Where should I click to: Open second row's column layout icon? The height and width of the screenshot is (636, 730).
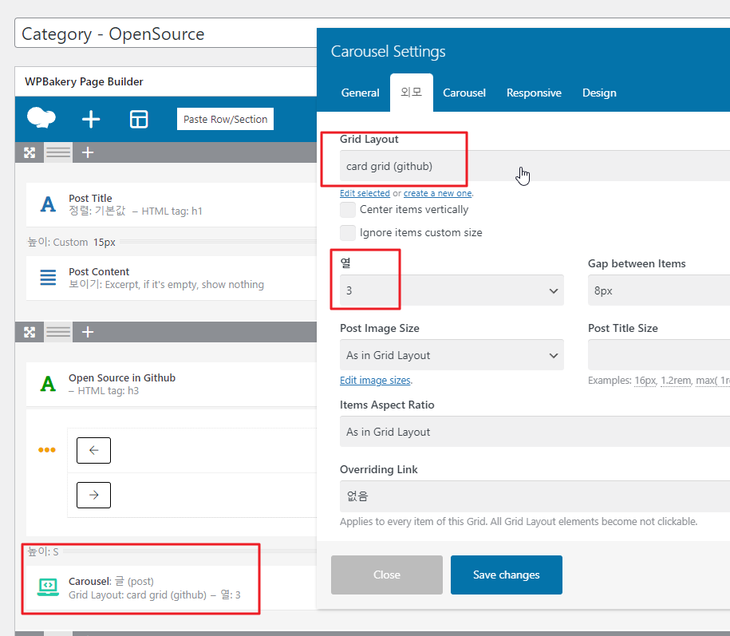tap(58, 332)
